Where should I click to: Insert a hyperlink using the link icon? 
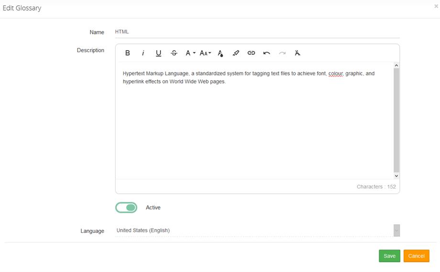(x=251, y=53)
